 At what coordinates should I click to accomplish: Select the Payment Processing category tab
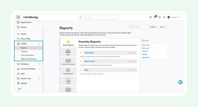(x=68, y=62)
